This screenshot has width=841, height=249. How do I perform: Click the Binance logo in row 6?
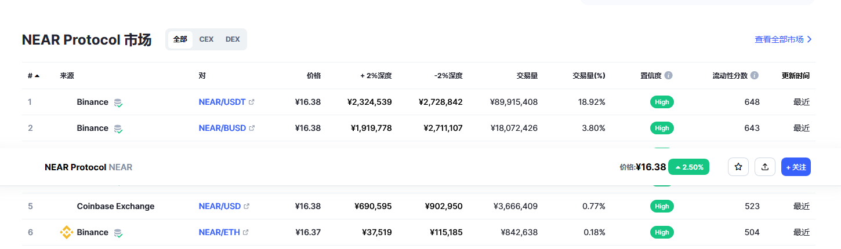[x=67, y=232]
